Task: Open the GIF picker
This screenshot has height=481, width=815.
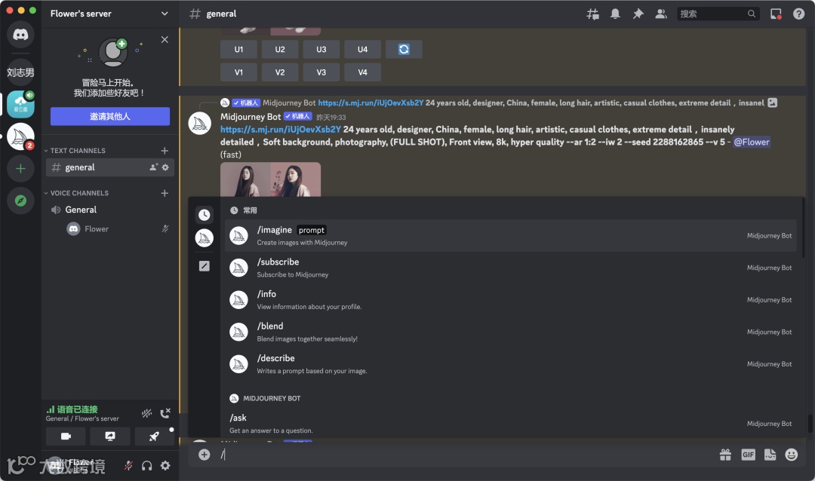Action: point(748,455)
